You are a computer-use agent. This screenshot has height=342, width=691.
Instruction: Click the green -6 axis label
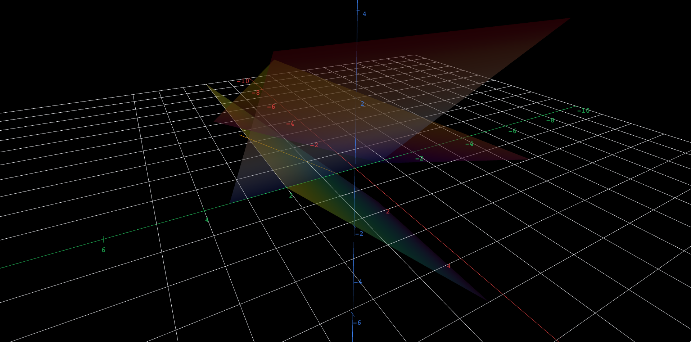512,131
